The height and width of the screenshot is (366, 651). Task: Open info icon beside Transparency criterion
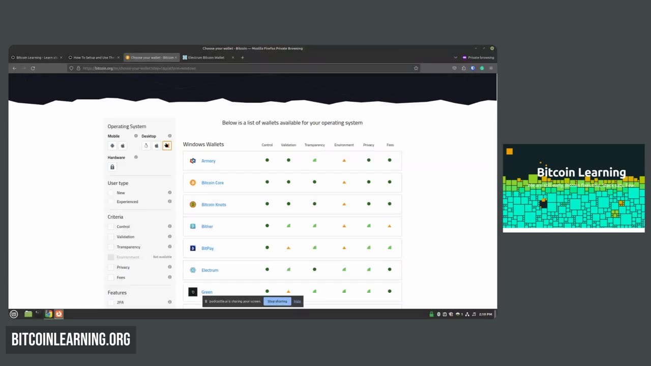click(170, 247)
